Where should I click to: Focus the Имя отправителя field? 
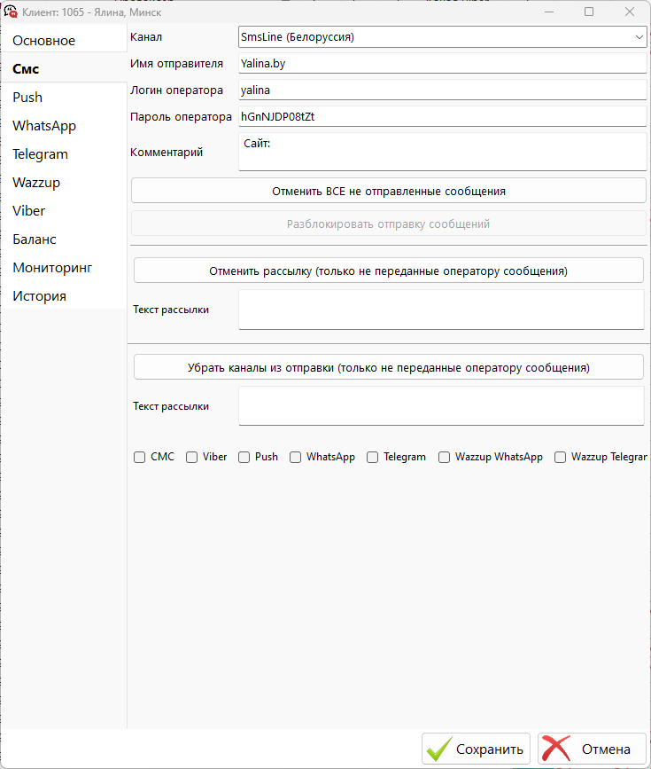pyautogui.click(x=442, y=64)
